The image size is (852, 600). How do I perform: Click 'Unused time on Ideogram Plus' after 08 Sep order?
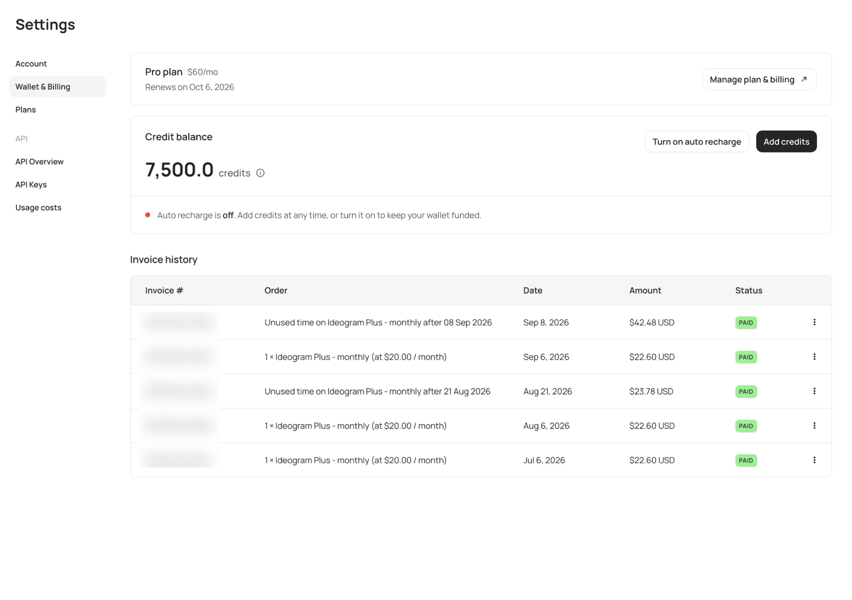tap(378, 322)
